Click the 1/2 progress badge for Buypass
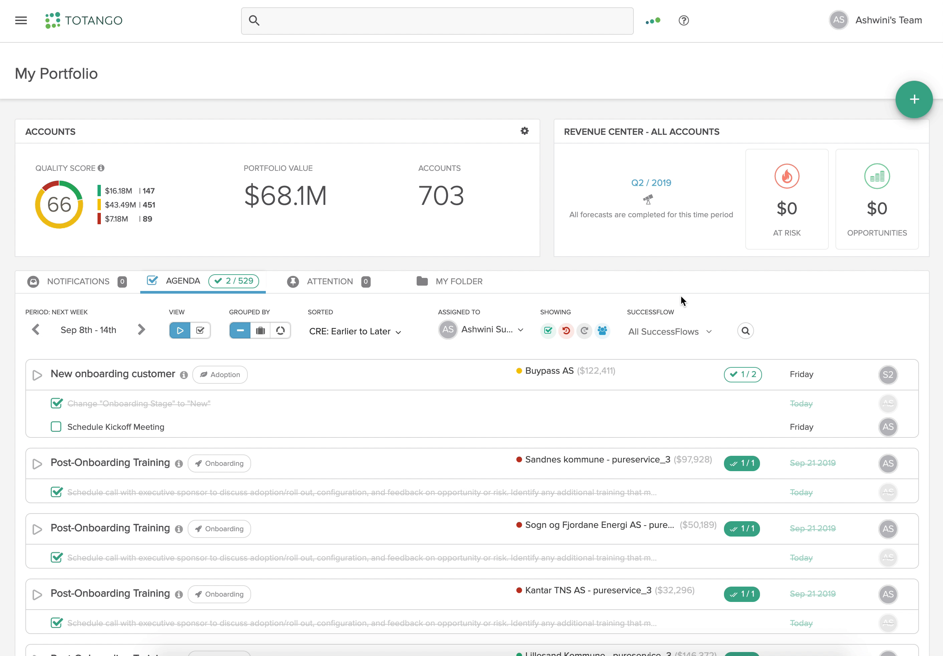The width and height of the screenshot is (943, 656). pyautogui.click(x=743, y=374)
